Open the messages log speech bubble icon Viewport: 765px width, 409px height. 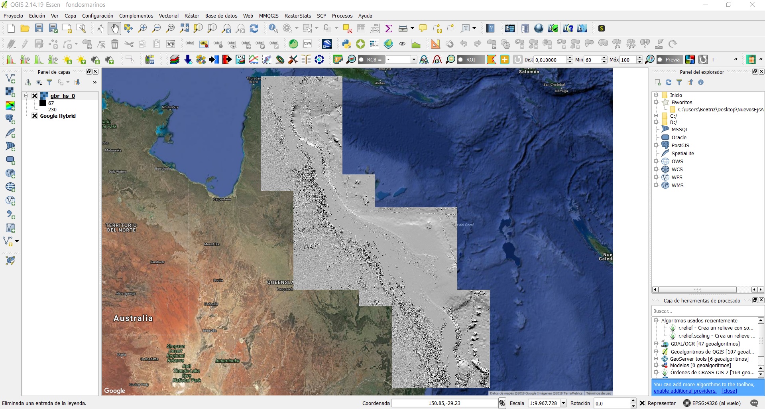pyautogui.click(x=754, y=403)
